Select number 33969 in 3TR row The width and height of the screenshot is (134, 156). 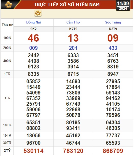[x=73, y=98]
